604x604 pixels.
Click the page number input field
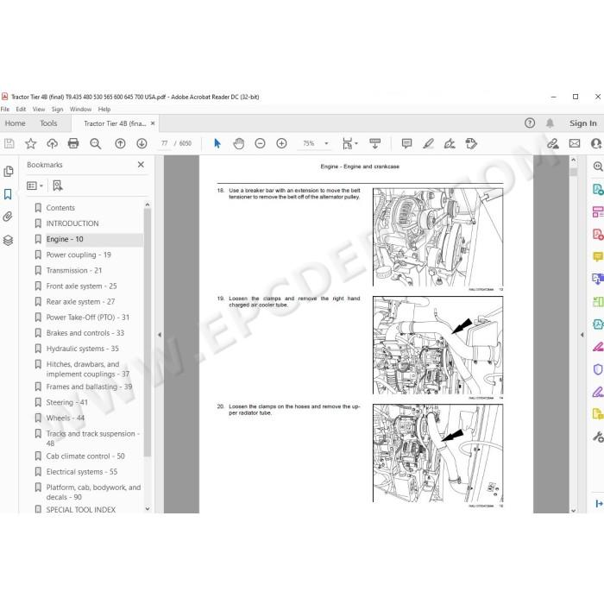[x=165, y=144]
